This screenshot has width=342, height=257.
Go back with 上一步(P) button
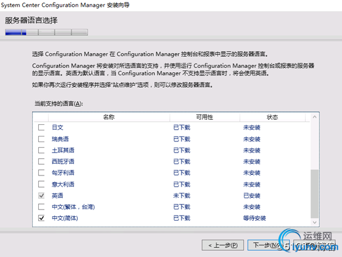223,245
